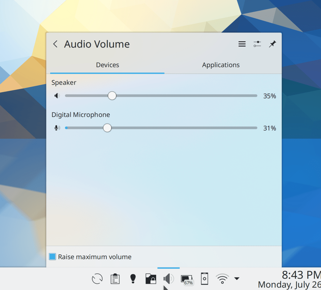Click the Speaker volume slider handle
The image size is (321, 290).
[x=112, y=96]
